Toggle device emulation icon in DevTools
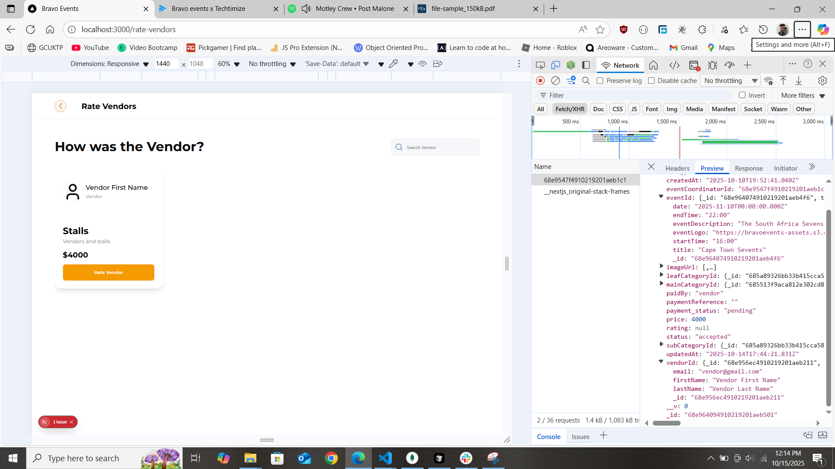Viewport: 835px width, 469px height. [555, 65]
